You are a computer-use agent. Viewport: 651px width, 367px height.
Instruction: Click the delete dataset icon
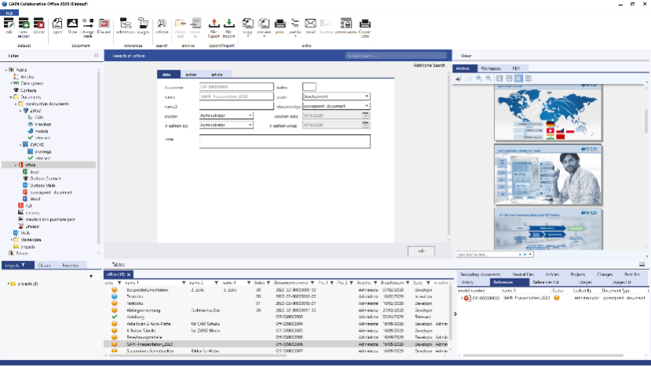click(38, 24)
